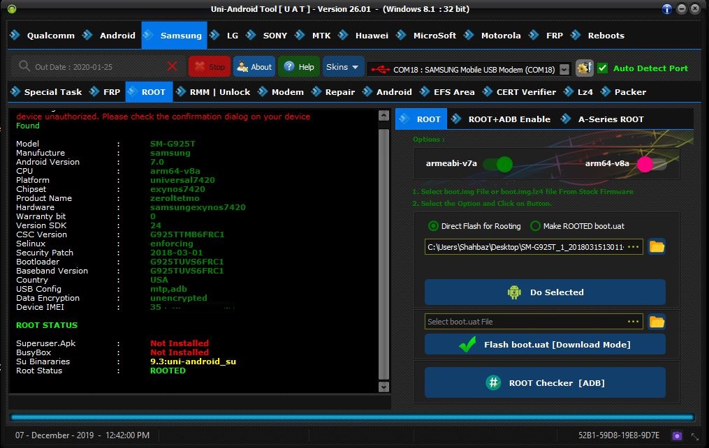Click the blue info icon in title bar
Screen dimensions: 709x448
coord(667,9)
